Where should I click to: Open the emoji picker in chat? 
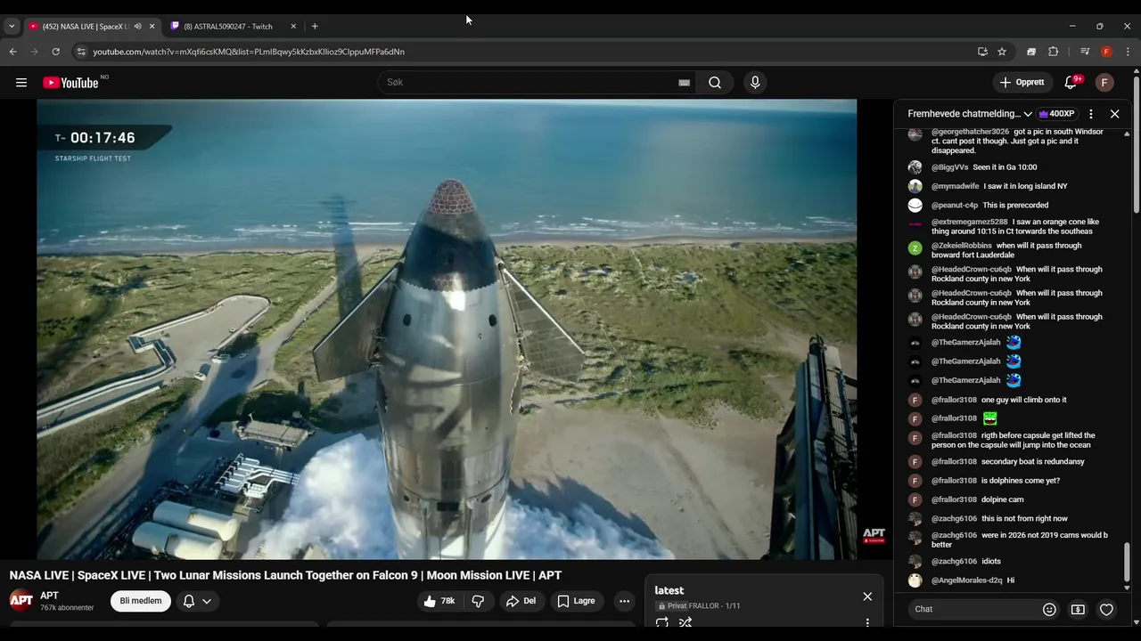(1049, 610)
